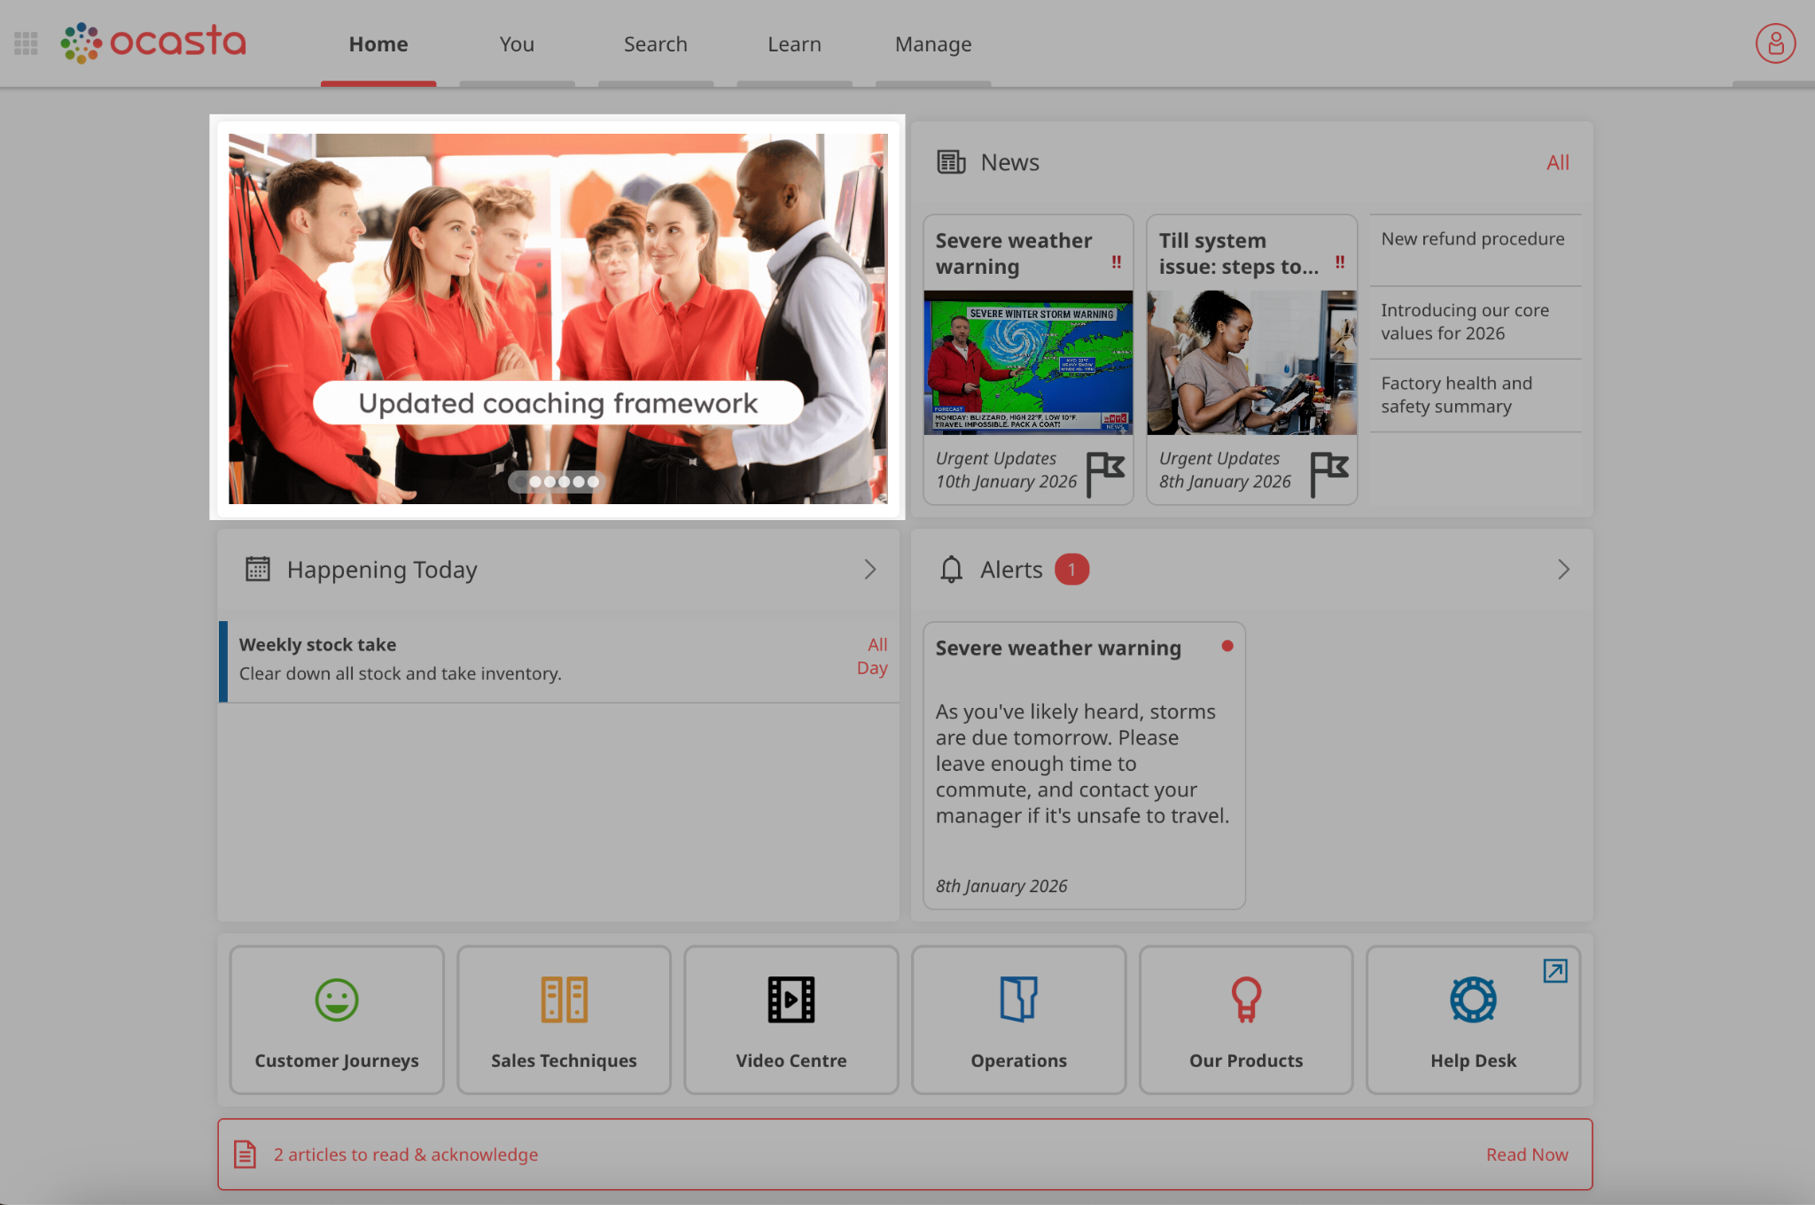Switch to the Manage tab

932,44
